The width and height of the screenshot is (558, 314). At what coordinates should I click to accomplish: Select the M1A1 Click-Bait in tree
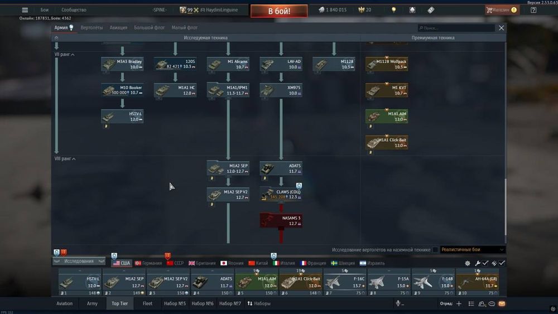click(x=387, y=143)
